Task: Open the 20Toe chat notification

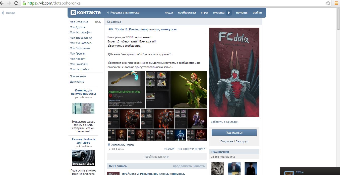Action: pos(310,171)
